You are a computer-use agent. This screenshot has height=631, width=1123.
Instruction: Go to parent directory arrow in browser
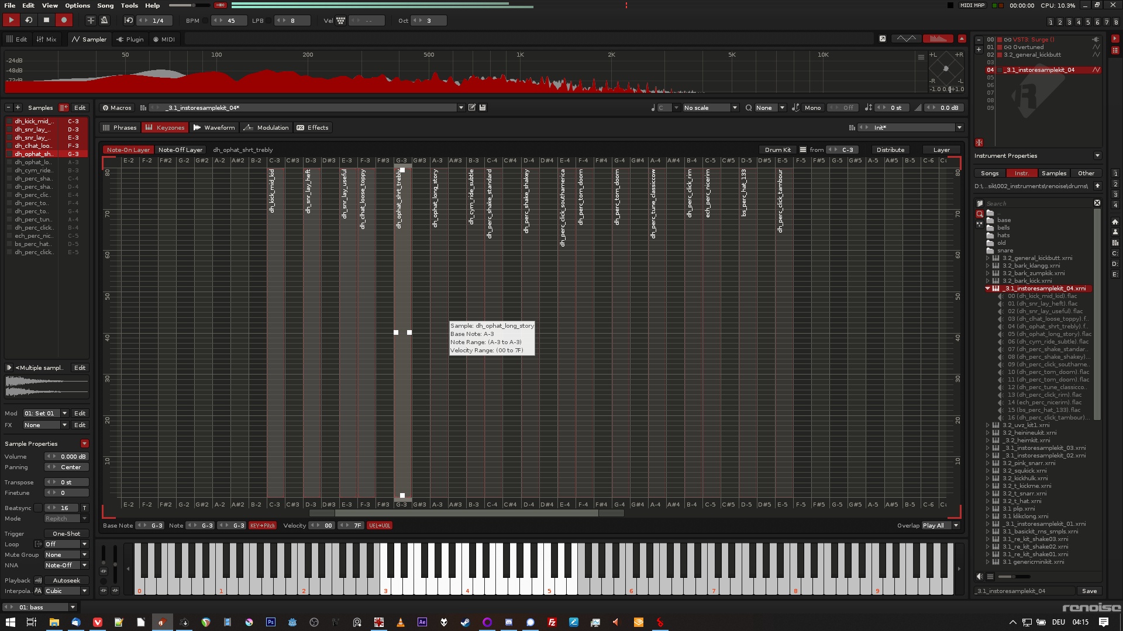pyautogui.click(x=1097, y=186)
